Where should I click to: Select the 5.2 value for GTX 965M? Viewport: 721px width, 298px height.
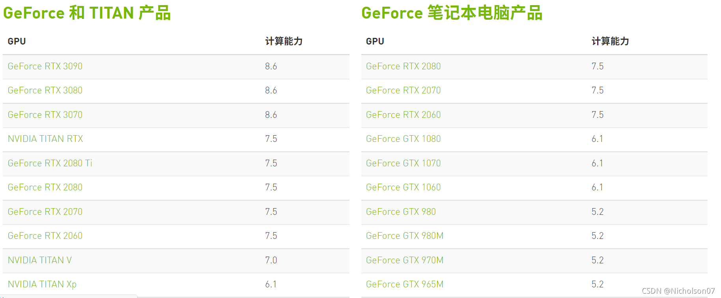[598, 284]
